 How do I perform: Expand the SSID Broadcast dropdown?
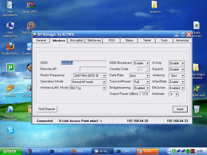[147, 63]
